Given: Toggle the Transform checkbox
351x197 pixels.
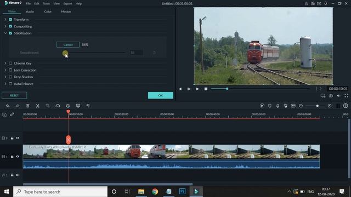Looking at the screenshot, I should [x=10, y=20].
